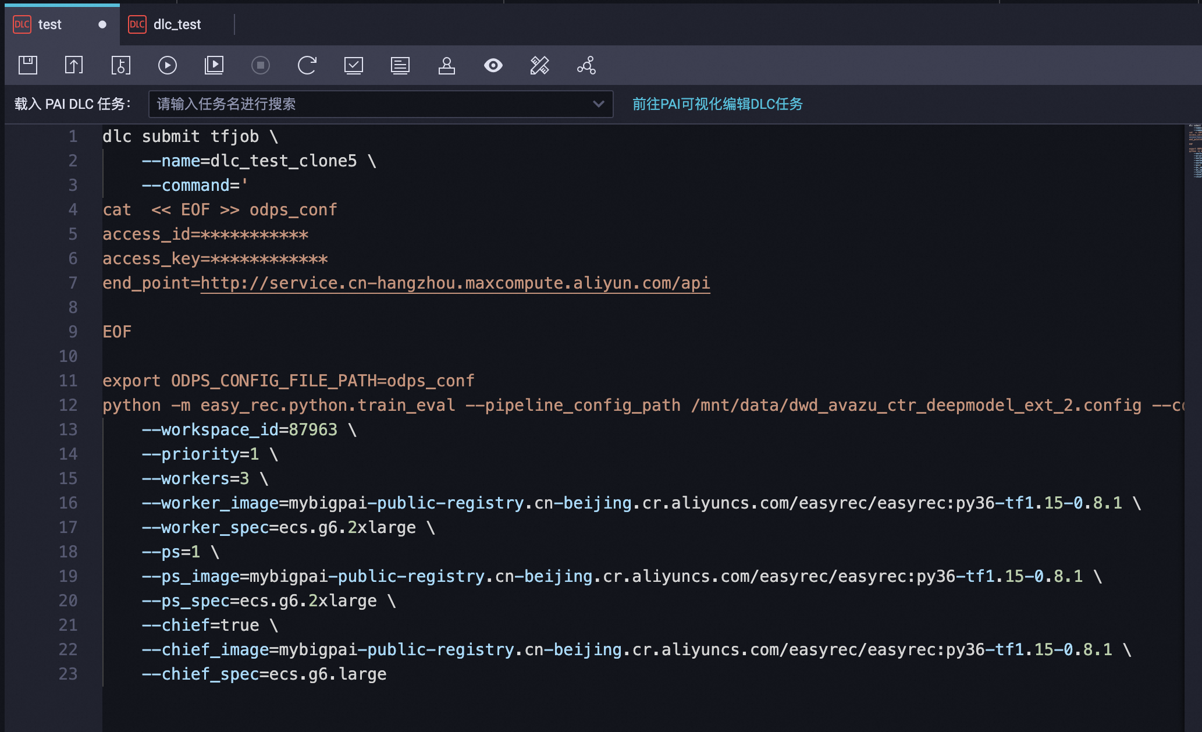Viewport: 1202px width, 732px height.
Task: Reload the script with refresh icon
Action: point(307,65)
